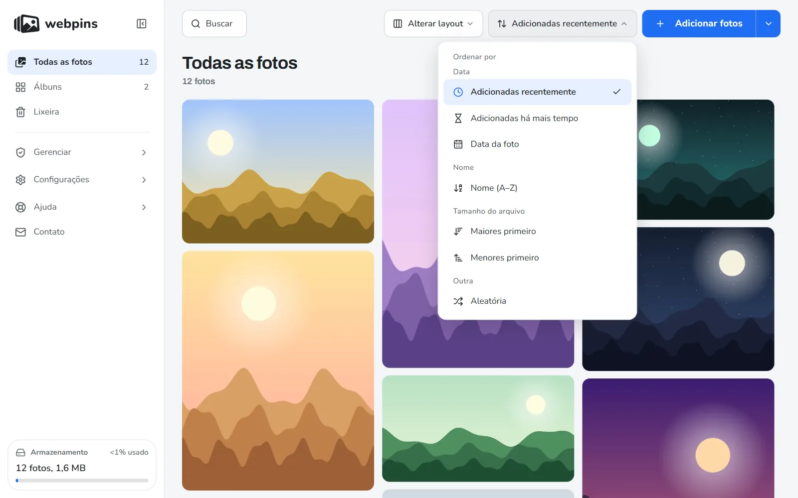Click the Álbuns grid icon
Image resolution: width=798 pixels, height=498 pixels.
(20, 87)
